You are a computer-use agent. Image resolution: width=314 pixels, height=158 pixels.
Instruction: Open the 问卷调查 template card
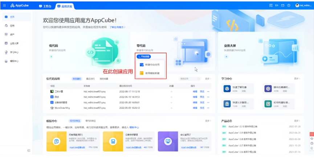(73, 141)
